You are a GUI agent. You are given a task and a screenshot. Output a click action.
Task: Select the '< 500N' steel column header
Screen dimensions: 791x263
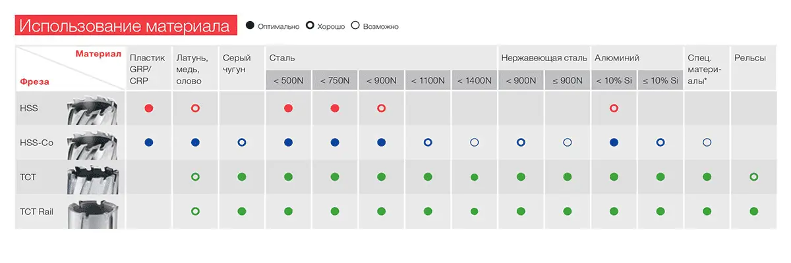[288, 81]
